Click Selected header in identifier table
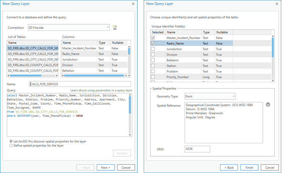Viewport: 282px width, 173px height. (x=158, y=32)
